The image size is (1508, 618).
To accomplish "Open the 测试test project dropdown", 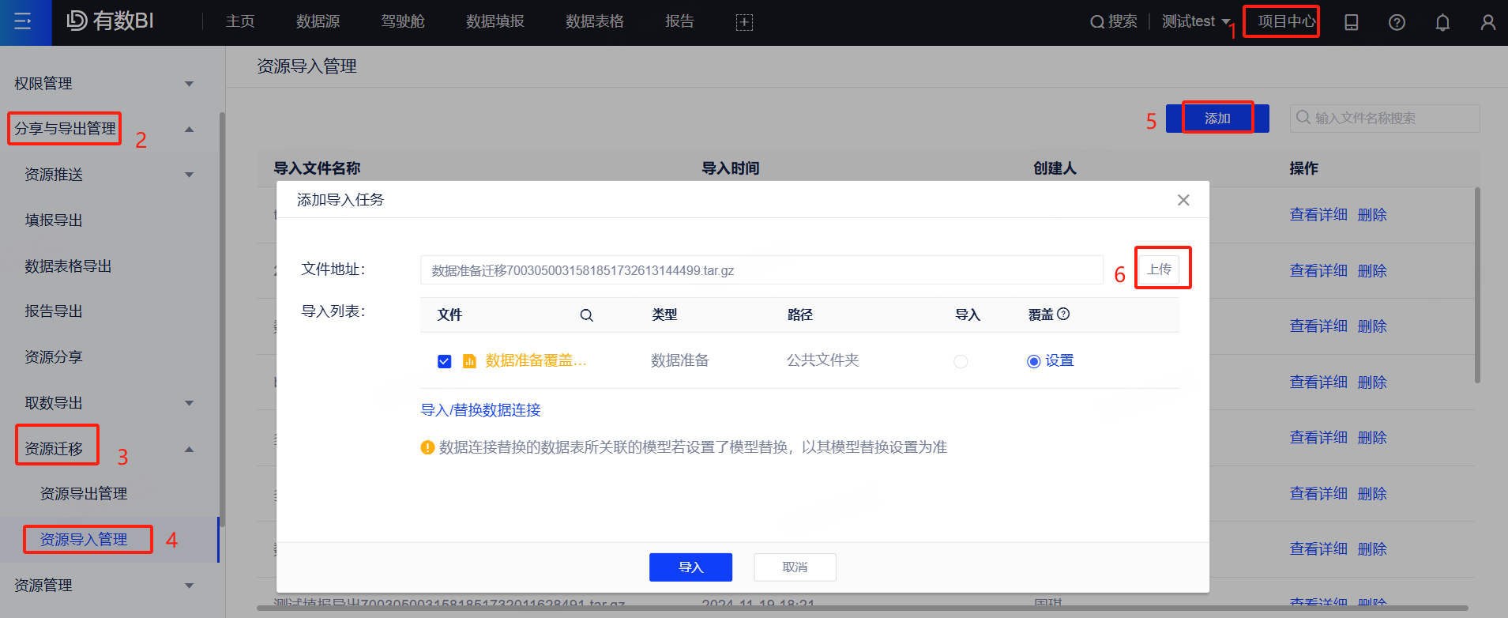I will coord(1195,22).
